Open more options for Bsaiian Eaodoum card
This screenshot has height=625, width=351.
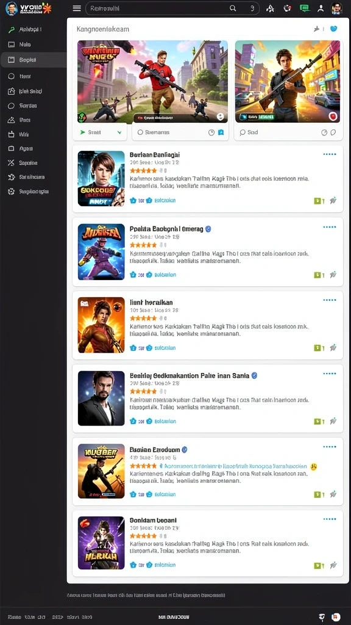pos(330,447)
